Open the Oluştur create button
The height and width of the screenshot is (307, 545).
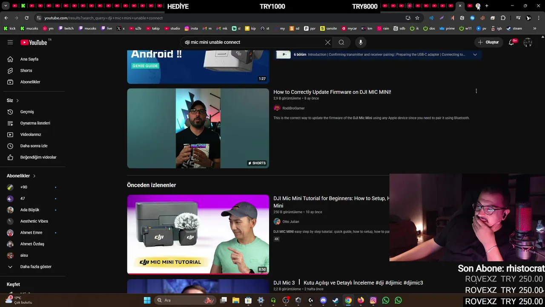(488, 42)
